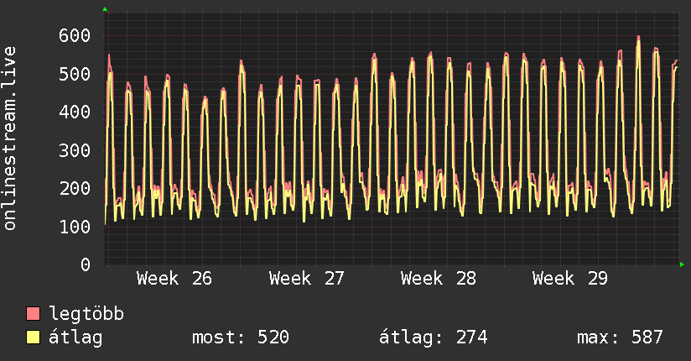The height and width of the screenshot is (361, 691).
Task: Click the green arrow at x-axis end
Action: 682,264
